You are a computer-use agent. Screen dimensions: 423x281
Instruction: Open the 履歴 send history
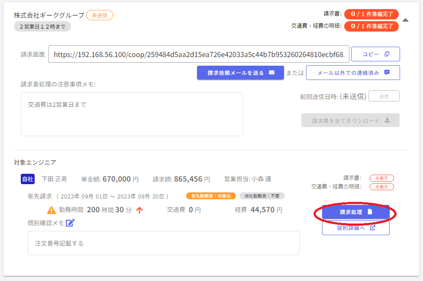tap(384, 96)
